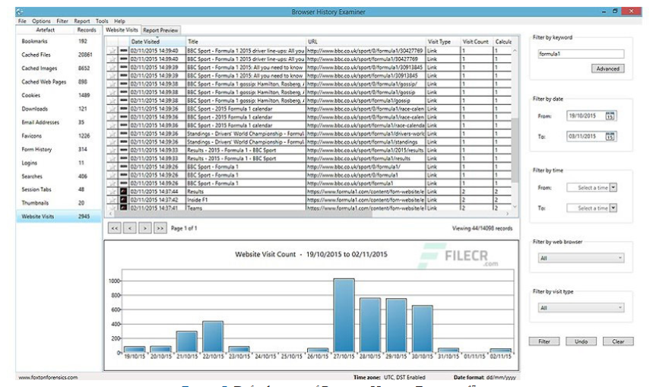The image size is (653, 387).
Task: Select Logins artefact
Action: pyautogui.click(x=59, y=163)
